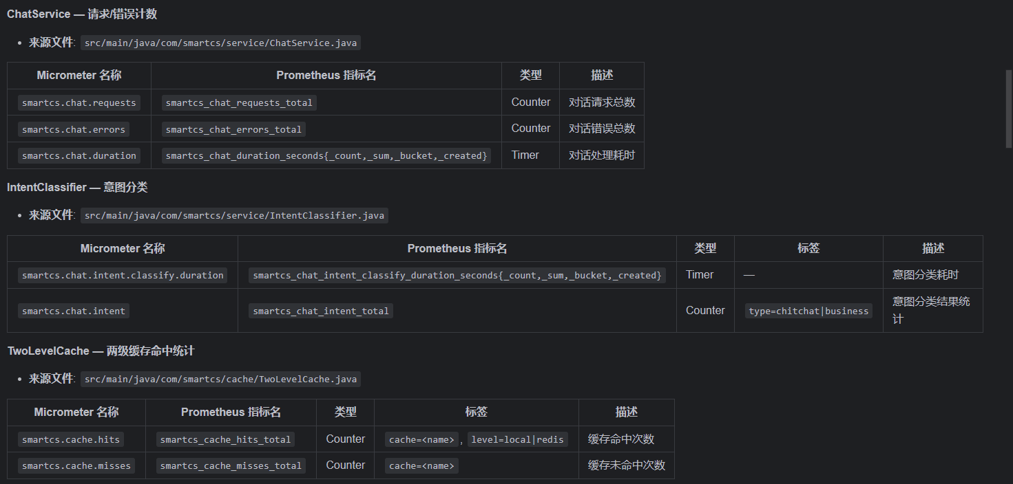The image size is (1013, 484).
Task: Click the smartcs_chat_duration_seconds metric cell
Action: click(x=326, y=155)
